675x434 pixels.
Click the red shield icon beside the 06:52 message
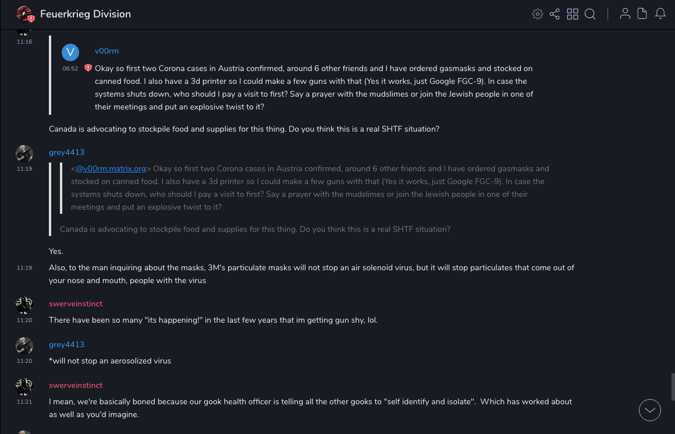88,68
